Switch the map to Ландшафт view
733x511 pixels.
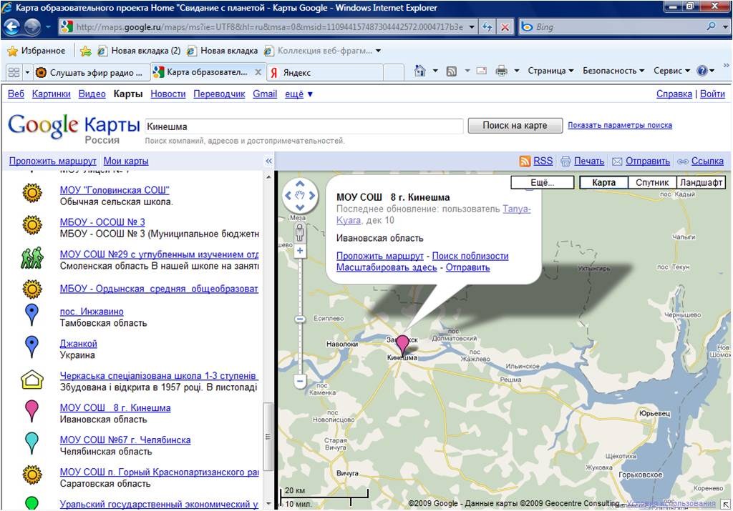click(x=701, y=182)
